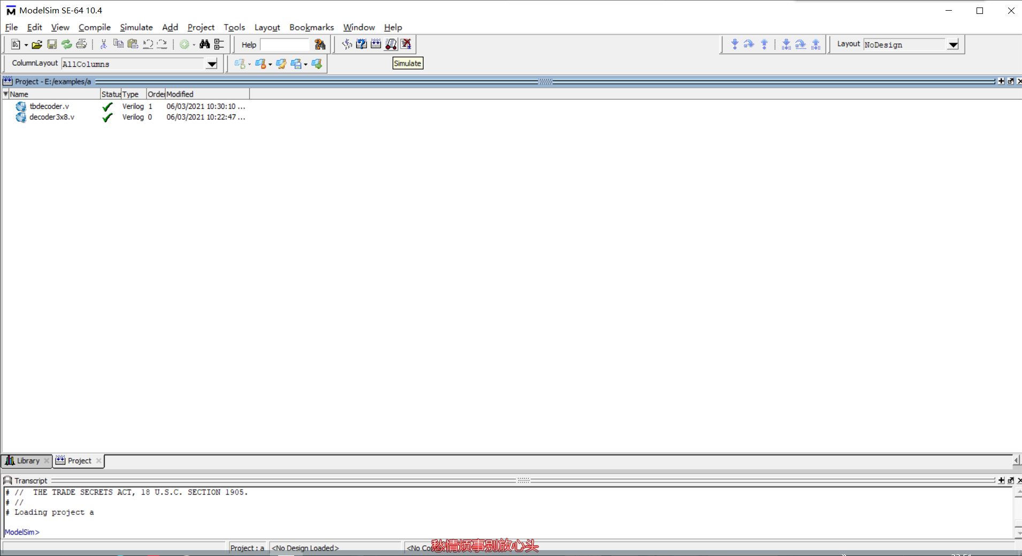Click the Search documentation icon beside Help

(320, 44)
